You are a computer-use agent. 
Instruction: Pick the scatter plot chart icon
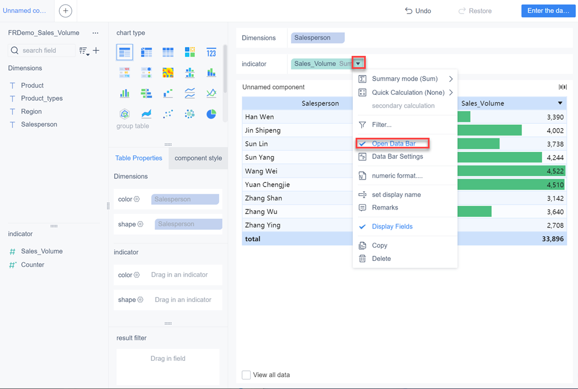(x=168, y=114)
